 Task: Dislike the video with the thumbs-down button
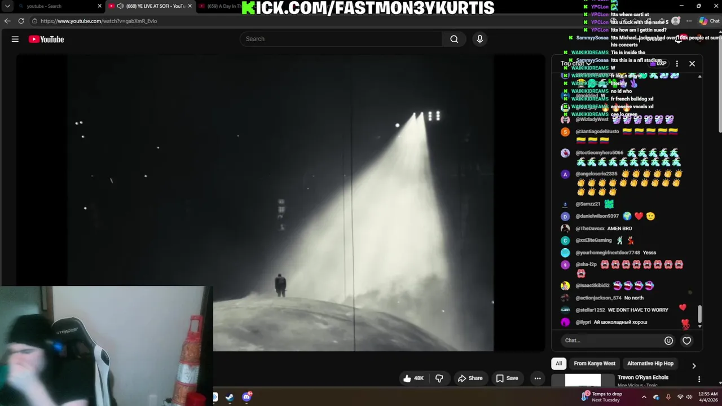[439, 378]
